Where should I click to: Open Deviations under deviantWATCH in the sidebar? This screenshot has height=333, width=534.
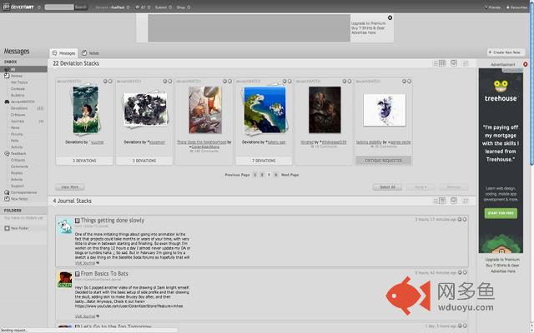point(19,108)
